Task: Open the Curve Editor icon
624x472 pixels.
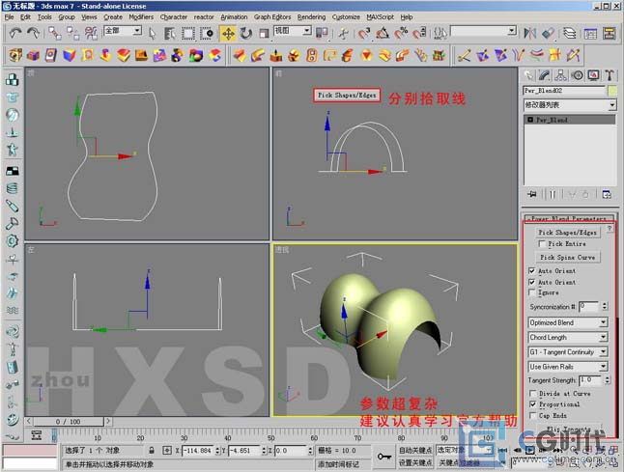Action: tap(590, 34)
